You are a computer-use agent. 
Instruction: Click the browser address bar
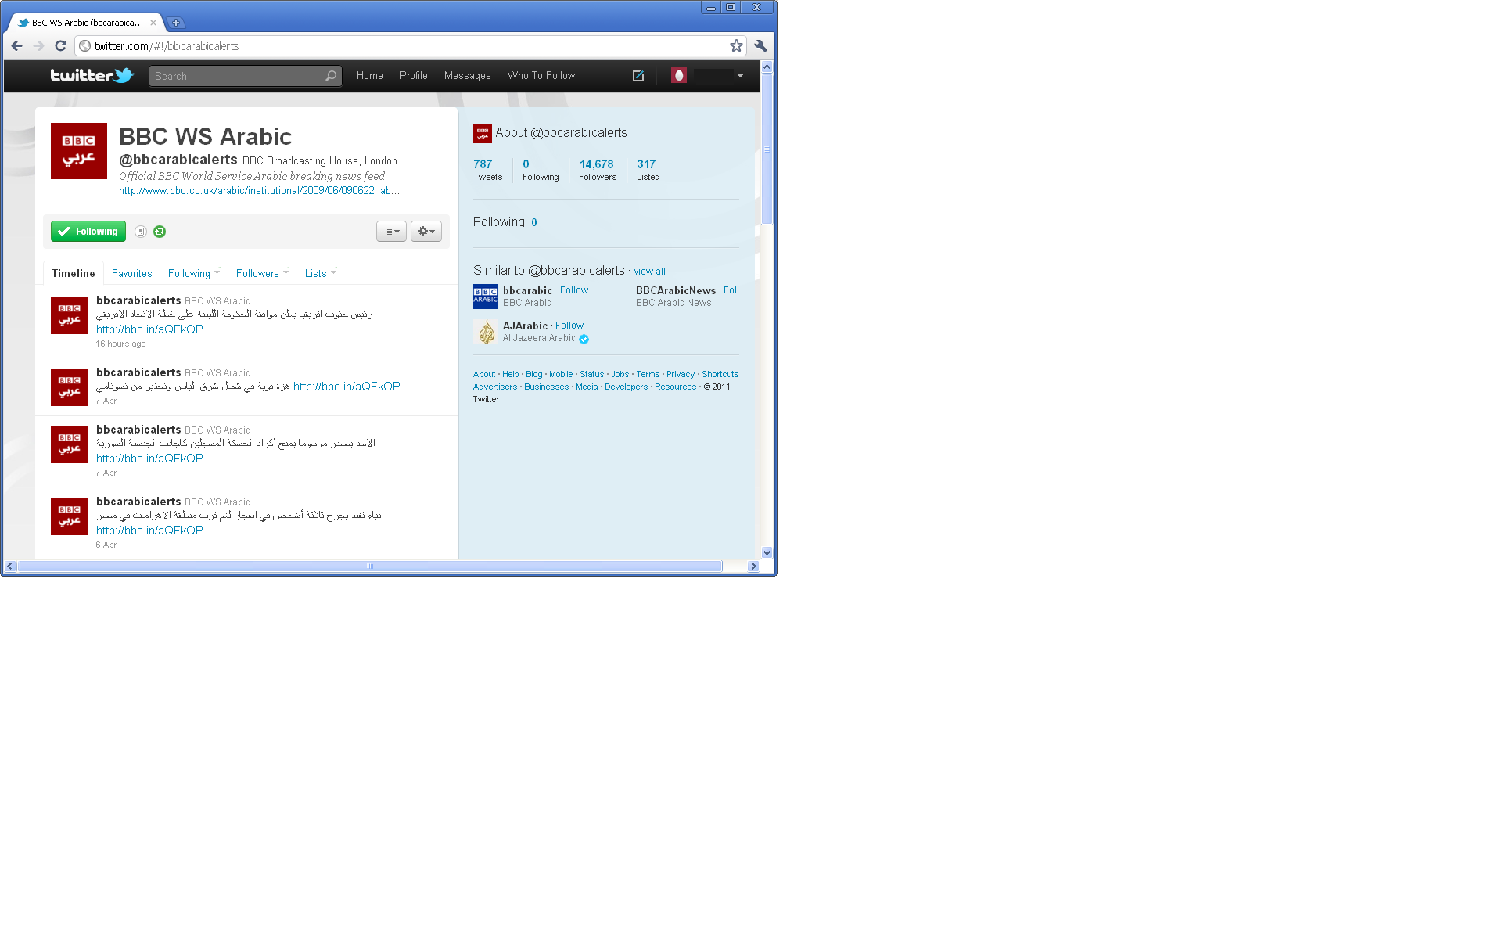click(411, 45)
